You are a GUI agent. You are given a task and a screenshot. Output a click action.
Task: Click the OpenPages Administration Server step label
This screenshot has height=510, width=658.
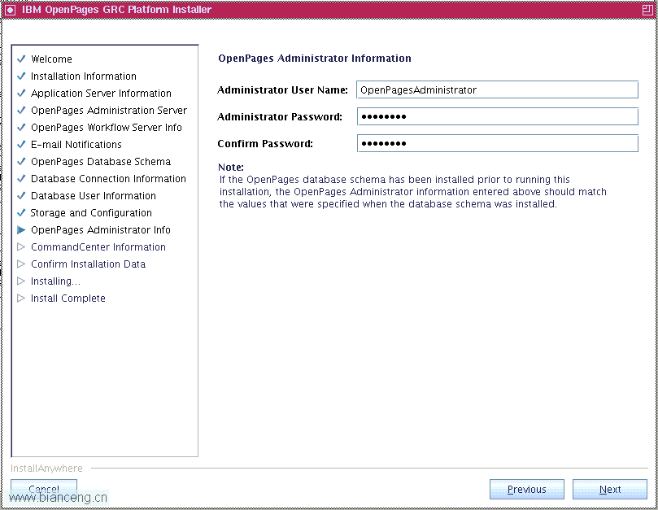tap(109, 111)
